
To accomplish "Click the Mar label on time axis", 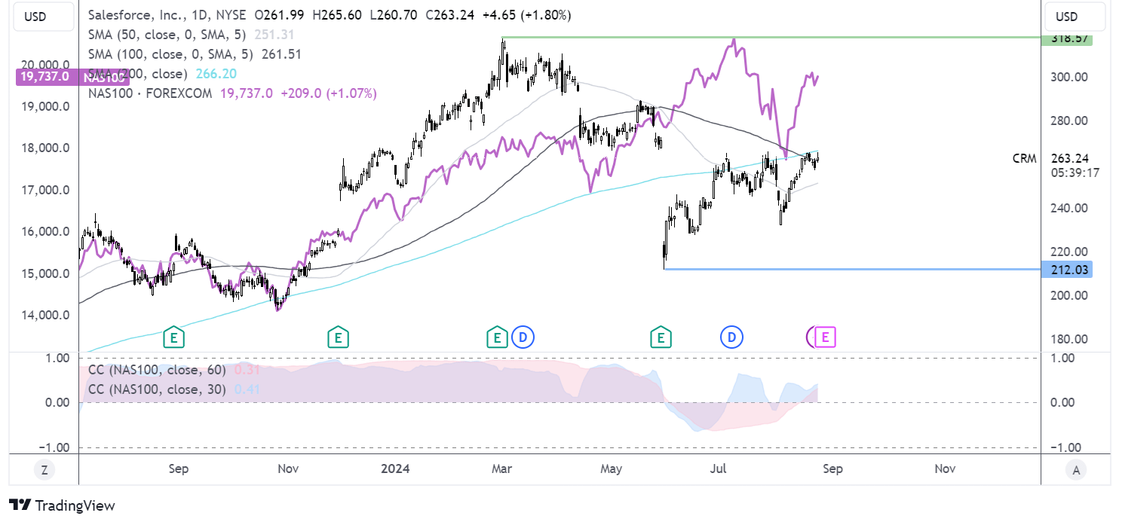I will (x=501, y=469).
